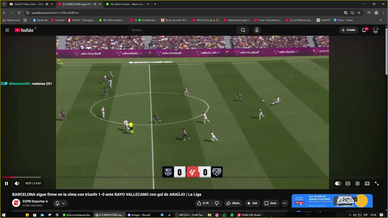Open the YouTube guide hamburger menu
The image size is (388, 218).
coord(7,30)
